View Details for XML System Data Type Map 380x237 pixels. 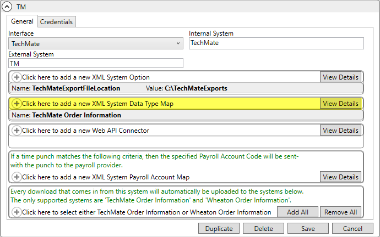point(340,104)
